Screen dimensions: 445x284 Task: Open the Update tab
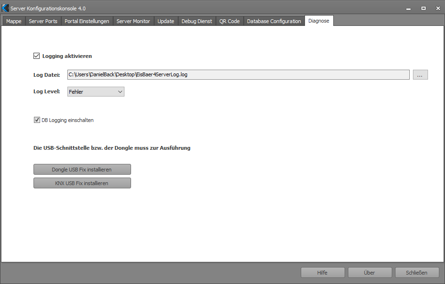pyautogui.click(x=166, y=21)
